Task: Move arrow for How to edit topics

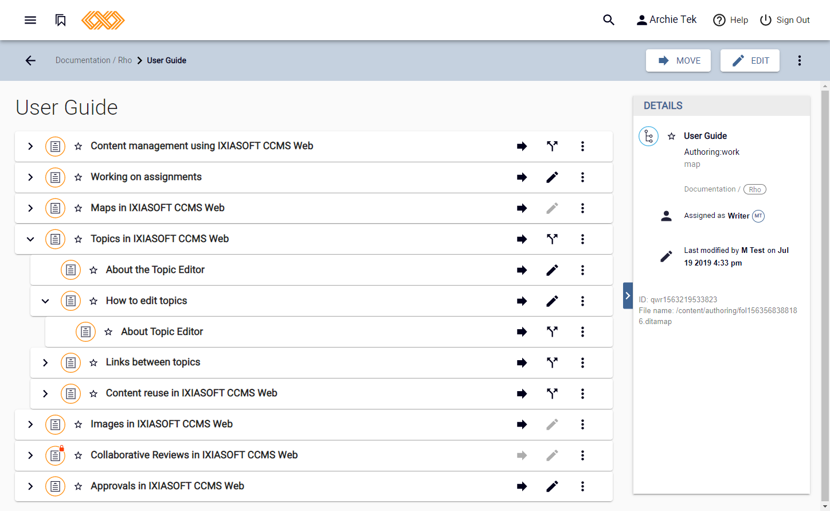Action: [x=522, y=301]
